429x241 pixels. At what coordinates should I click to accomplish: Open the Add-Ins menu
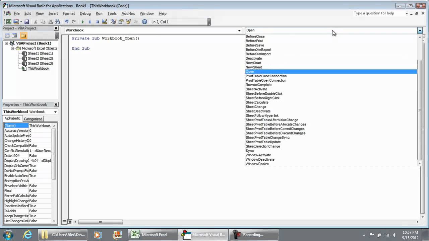pos(128,13)
